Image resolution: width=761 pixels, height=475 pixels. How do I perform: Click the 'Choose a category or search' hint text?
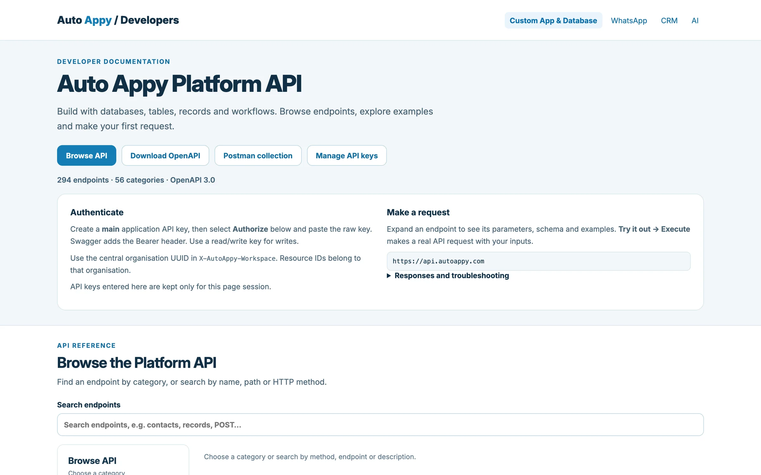coord(310,457)
